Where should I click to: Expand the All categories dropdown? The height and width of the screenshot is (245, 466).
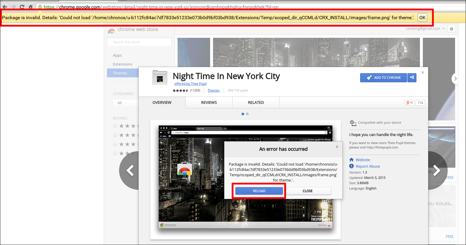pos(126,103)
